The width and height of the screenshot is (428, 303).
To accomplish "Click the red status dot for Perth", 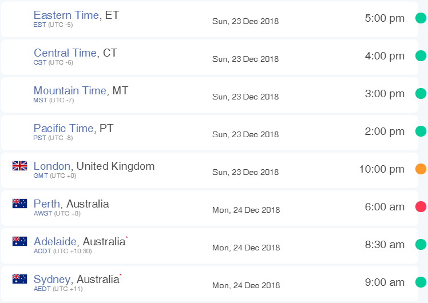I will (421, 207).
